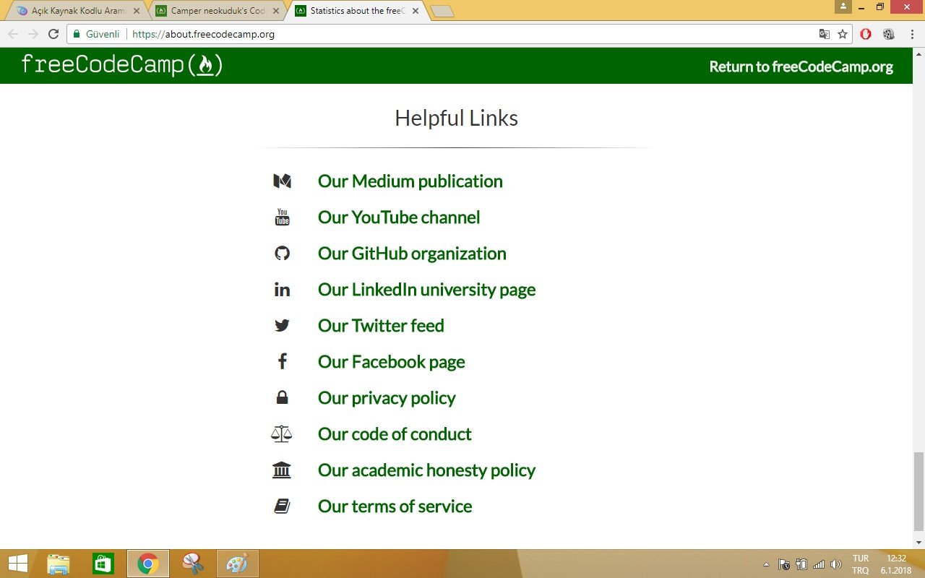Click the TUR TRQ language indicator
The width and height of the screenshot is (925, 578).
(861, 564)
